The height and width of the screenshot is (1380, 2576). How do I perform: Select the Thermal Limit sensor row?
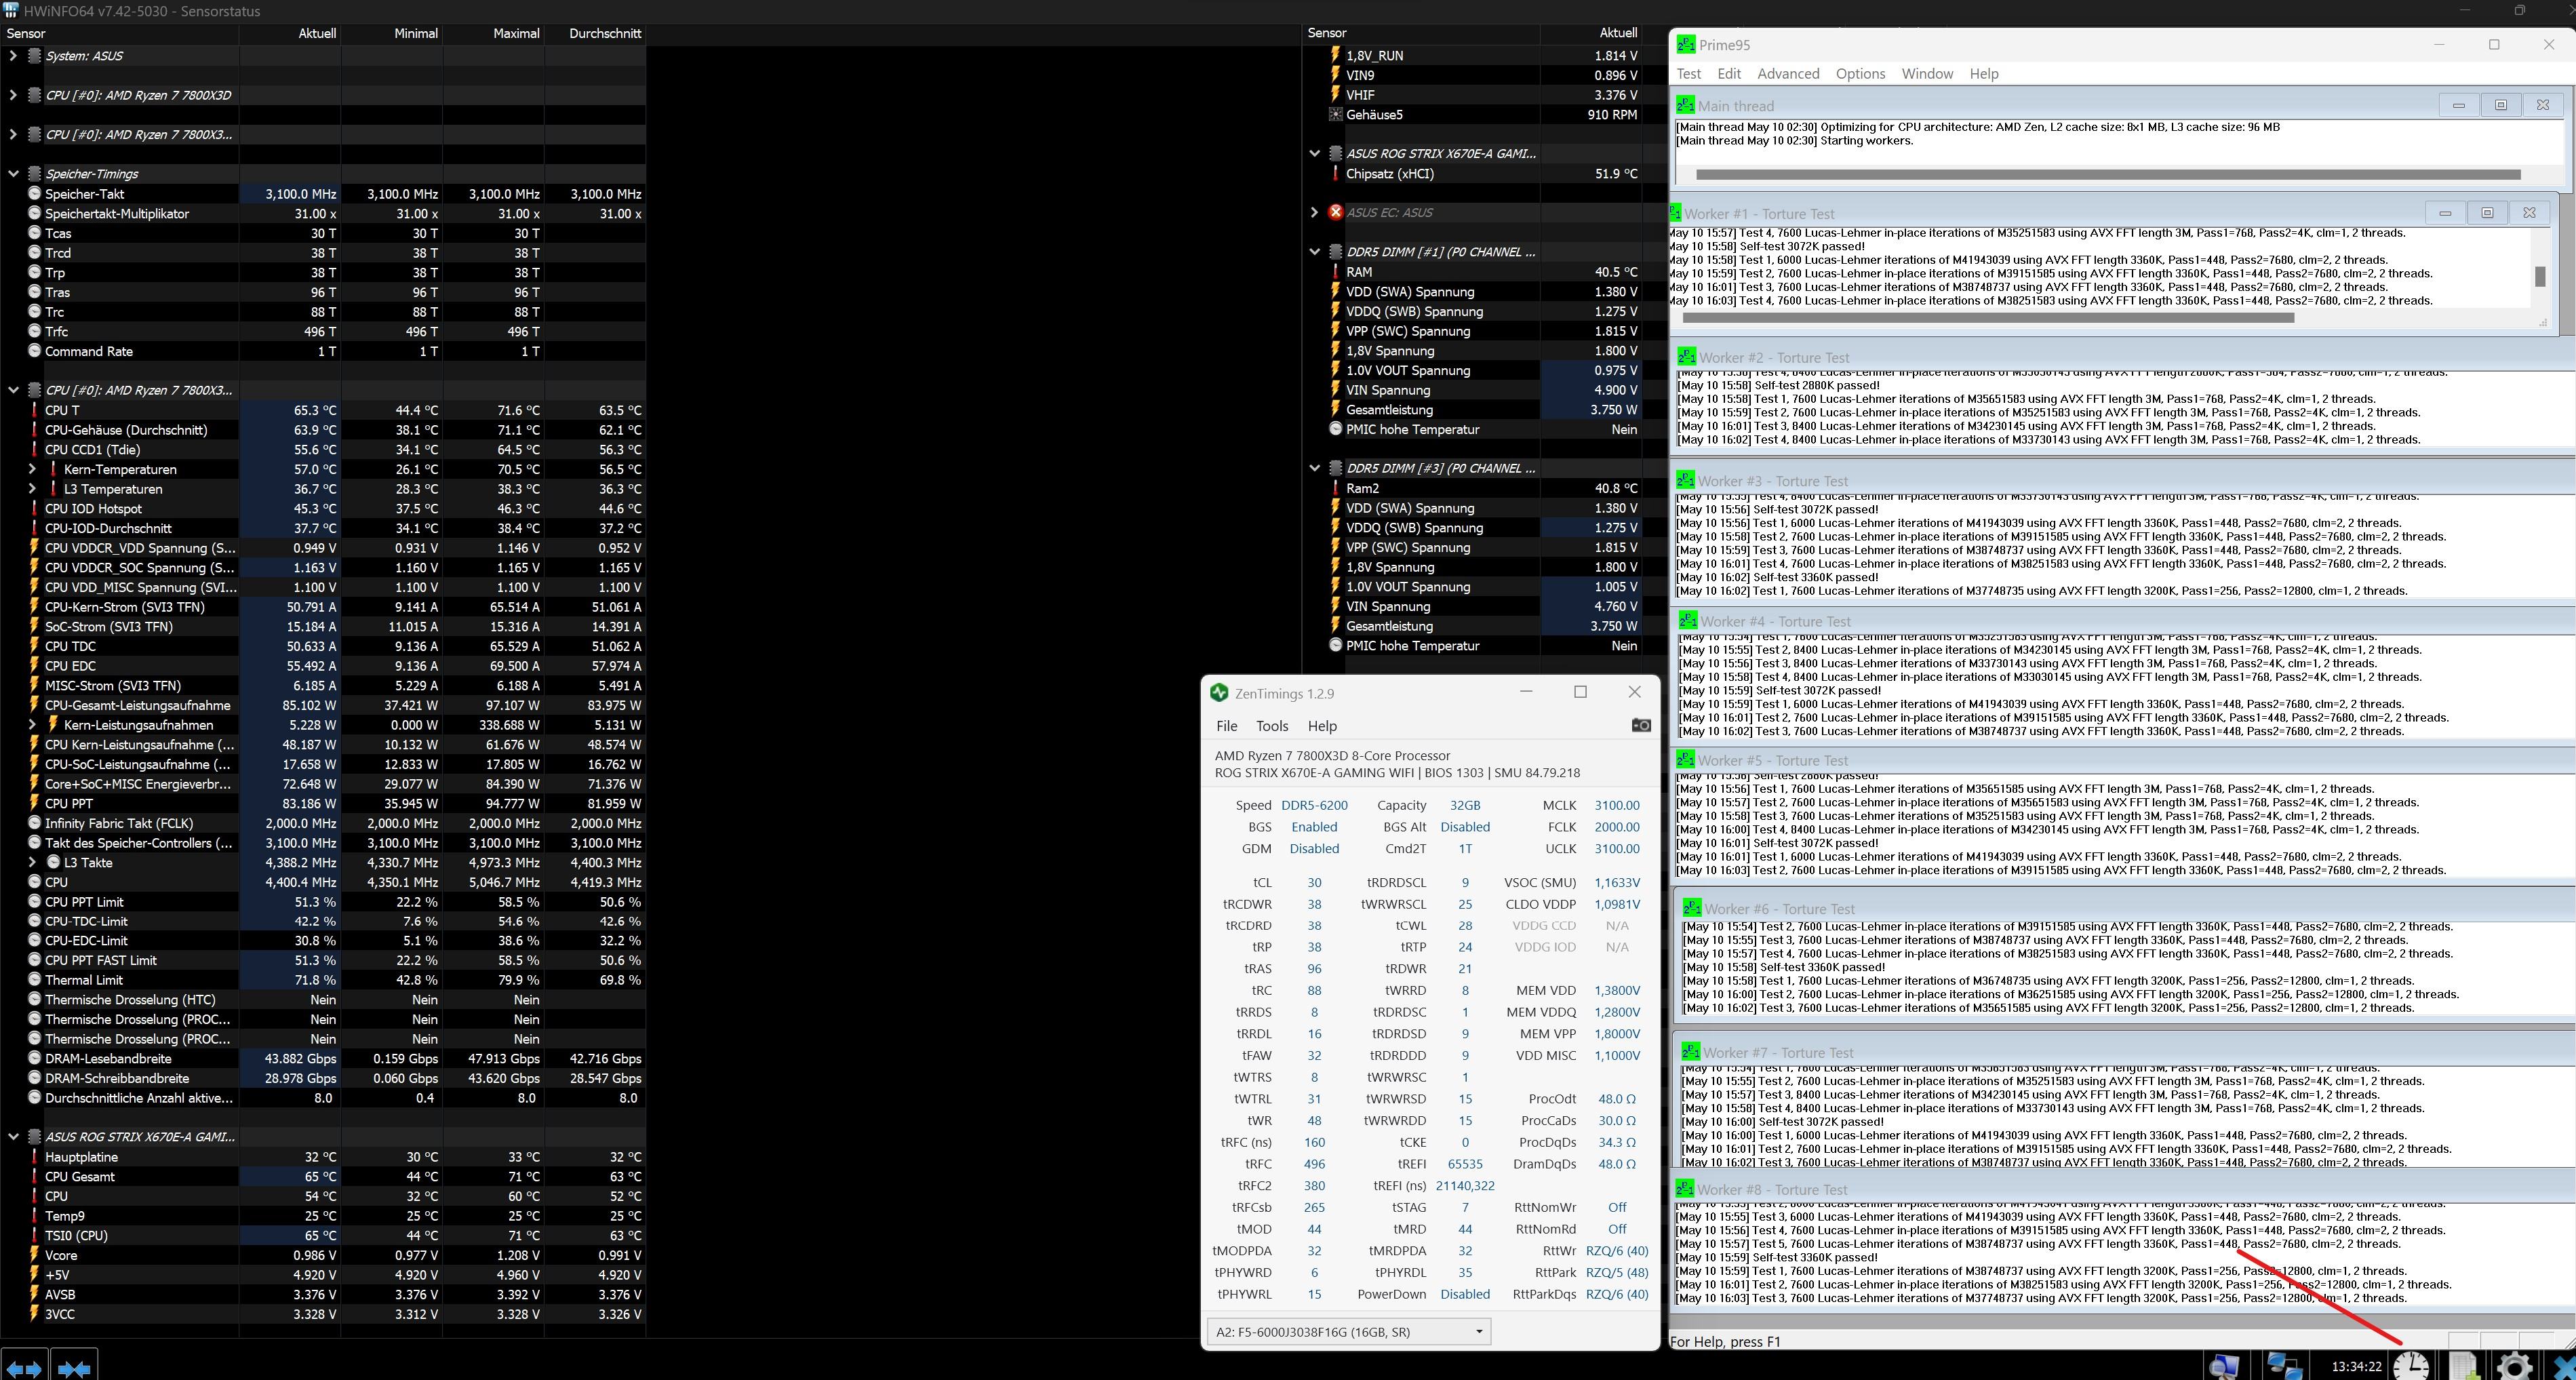pos(323,980)
